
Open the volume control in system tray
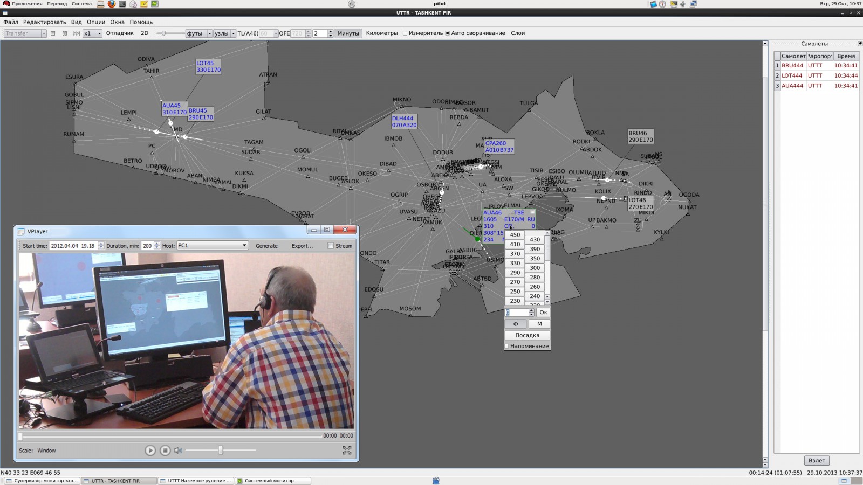point(683,4)
